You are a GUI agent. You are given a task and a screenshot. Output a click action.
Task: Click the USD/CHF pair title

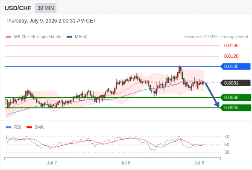click(x=18, y=8)
